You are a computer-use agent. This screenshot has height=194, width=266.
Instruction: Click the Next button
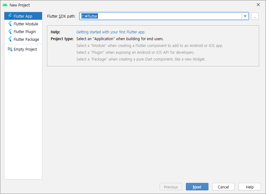pyautogui.click(x=197, y=187)
